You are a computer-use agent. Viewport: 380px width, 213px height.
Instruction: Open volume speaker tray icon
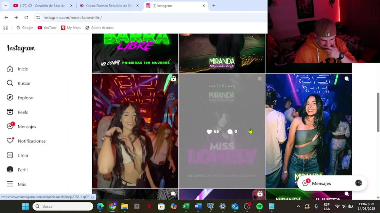343,206
